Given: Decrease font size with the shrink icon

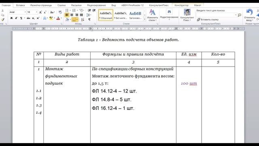Looking at the screenshot, I should coord(45,12).
